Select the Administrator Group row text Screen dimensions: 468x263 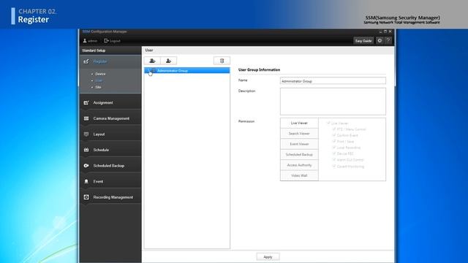point(173,71)
